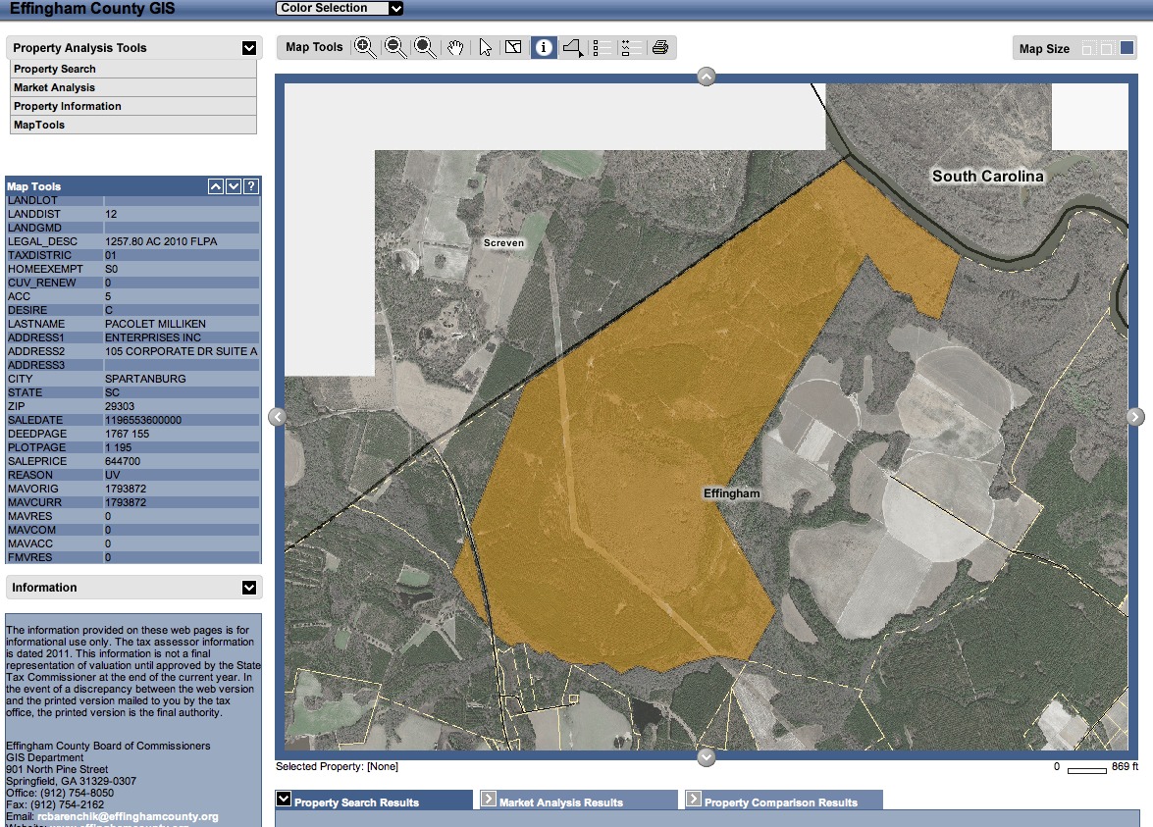Viewport: 1153px width, 827px height.
Task: Select the SALEPRICE value 644700
Action: (123, 462)
